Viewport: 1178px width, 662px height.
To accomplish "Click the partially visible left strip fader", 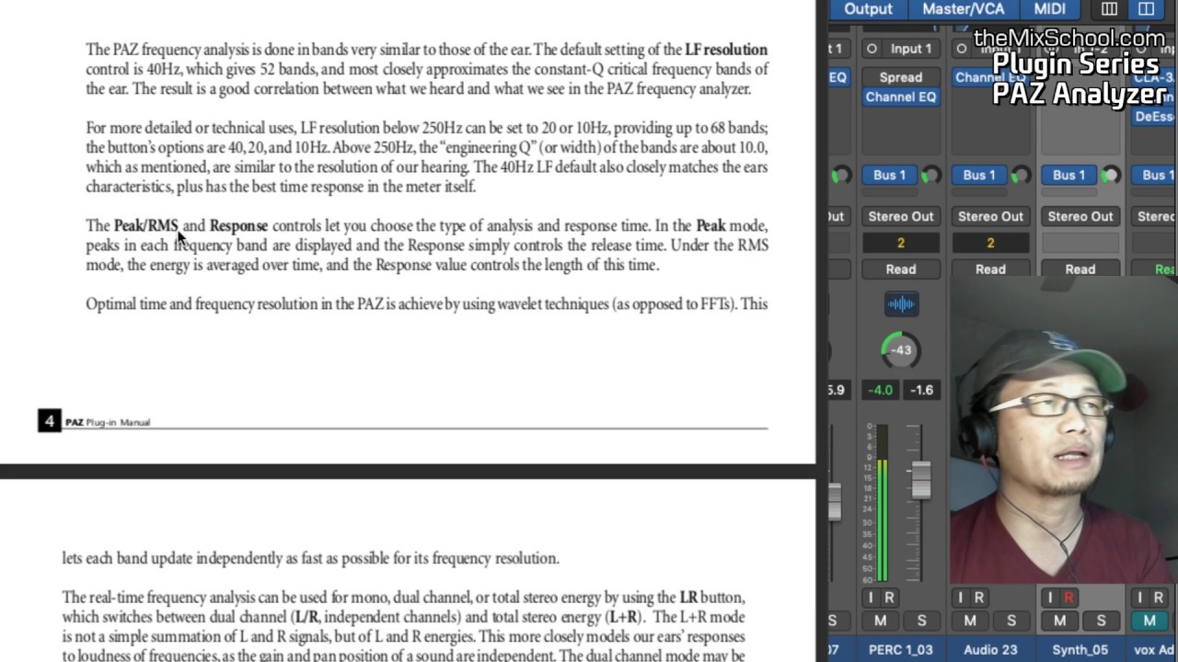I will click(x=835, y=501).
